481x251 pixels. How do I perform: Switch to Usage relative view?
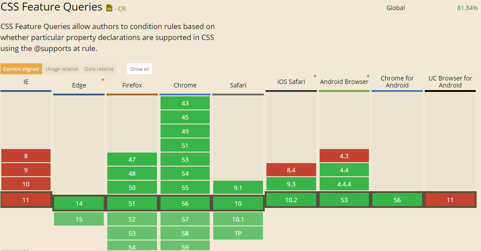[62, 69]
